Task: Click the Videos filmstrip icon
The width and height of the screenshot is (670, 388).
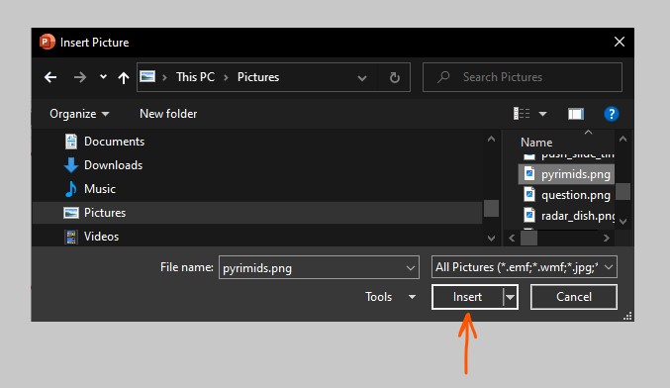Action: 71,237
